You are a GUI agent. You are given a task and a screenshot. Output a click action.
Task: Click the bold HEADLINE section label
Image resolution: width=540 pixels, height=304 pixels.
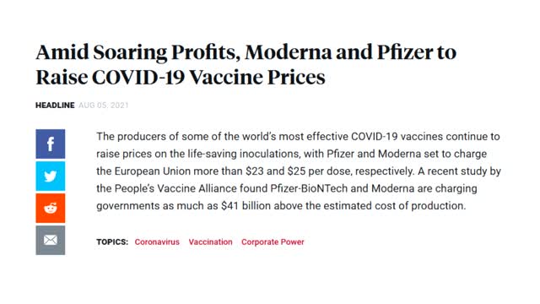pyautogui.click(x=55, y=105)
